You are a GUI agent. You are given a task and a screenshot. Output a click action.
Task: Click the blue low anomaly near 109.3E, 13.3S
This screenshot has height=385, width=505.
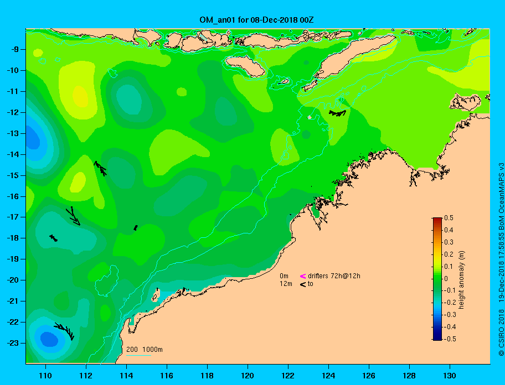point(32,138)
